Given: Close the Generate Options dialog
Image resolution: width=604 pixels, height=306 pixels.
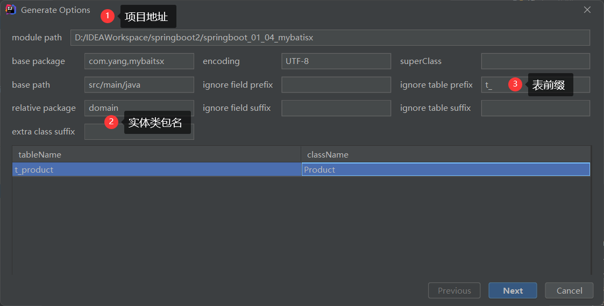Looking at the screenshot, I should [x=587, y=10].
